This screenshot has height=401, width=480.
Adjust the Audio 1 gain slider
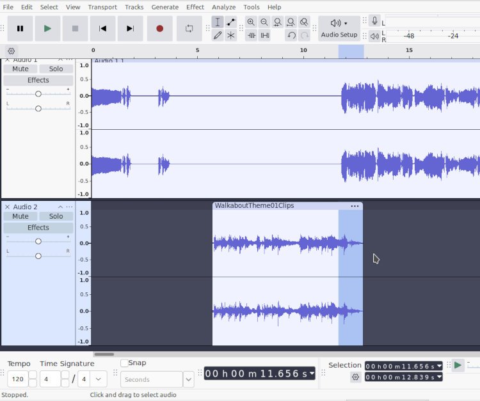[38, 94]
